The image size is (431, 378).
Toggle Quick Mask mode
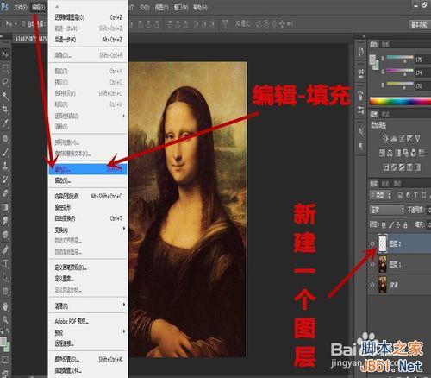click(x=5, y=360)
